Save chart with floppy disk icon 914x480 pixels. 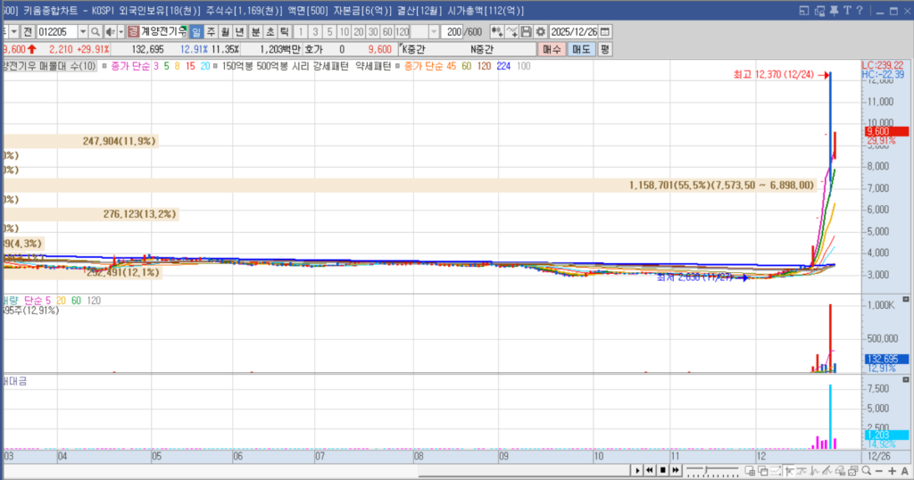[527, 31]
